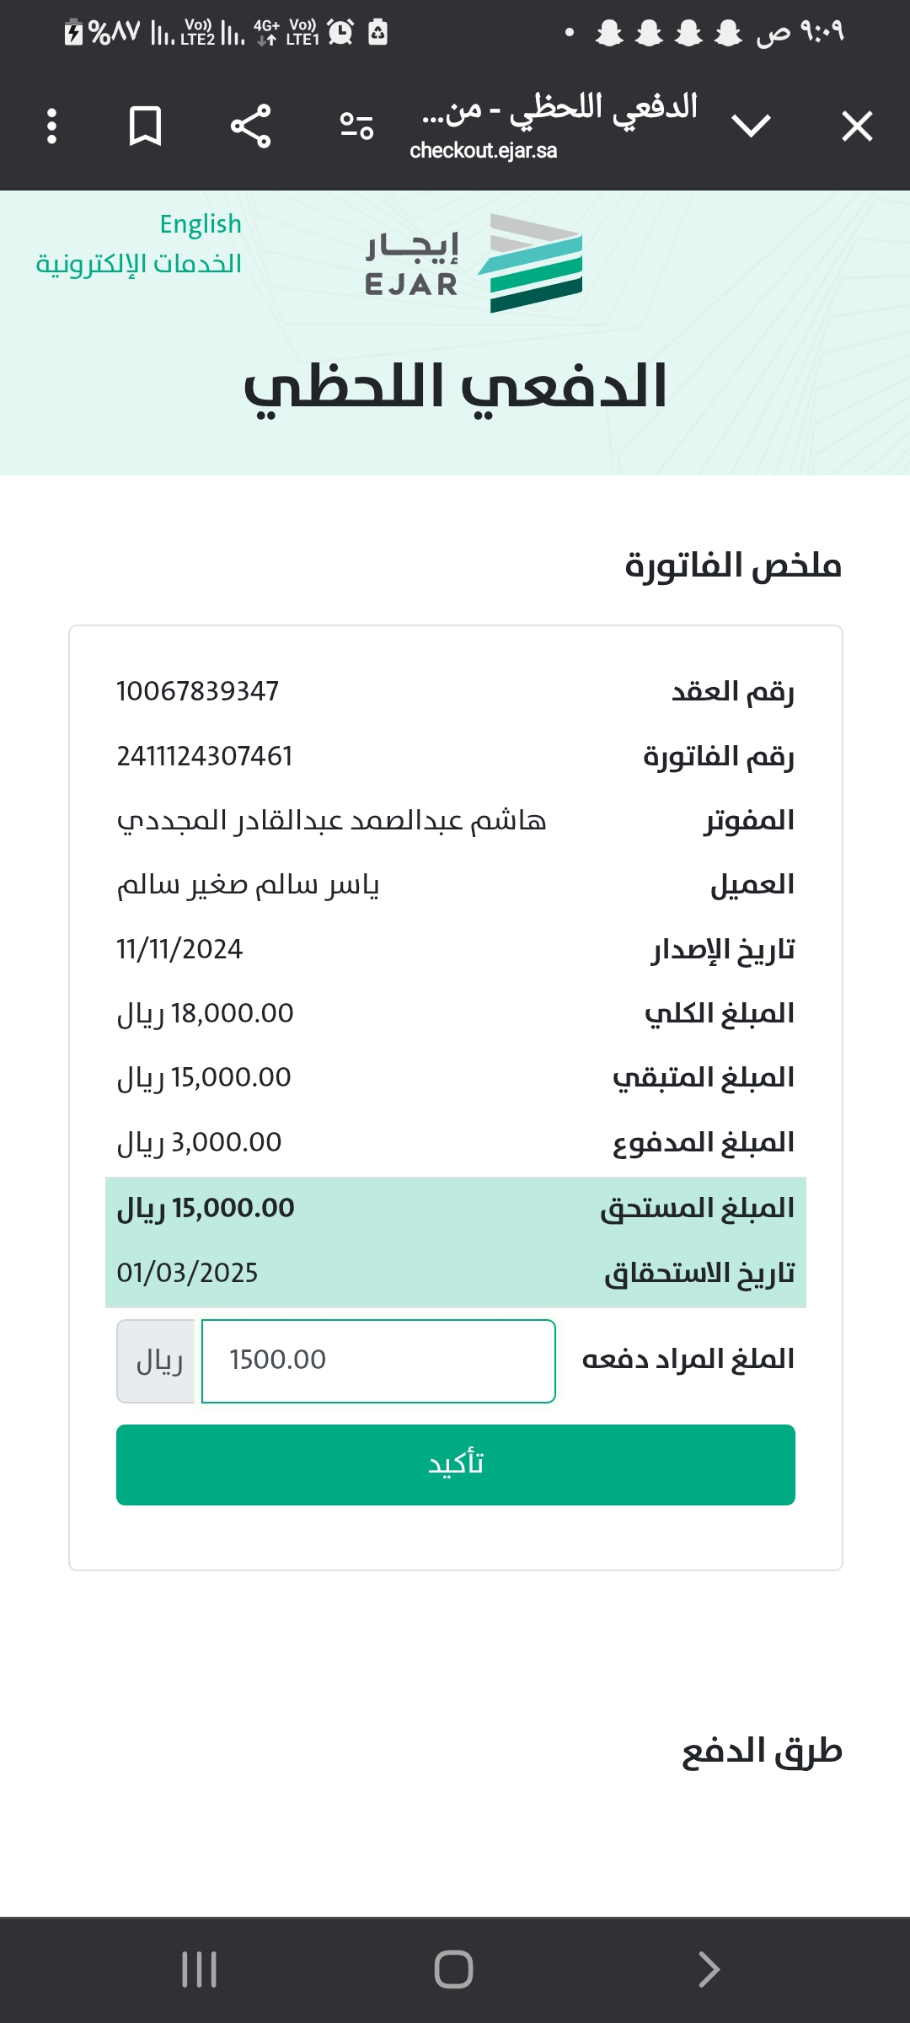Bookmark this checkout page
The height and width of the screenshot is (2023, 910).
pyautogui.click(x=145, y=126)
